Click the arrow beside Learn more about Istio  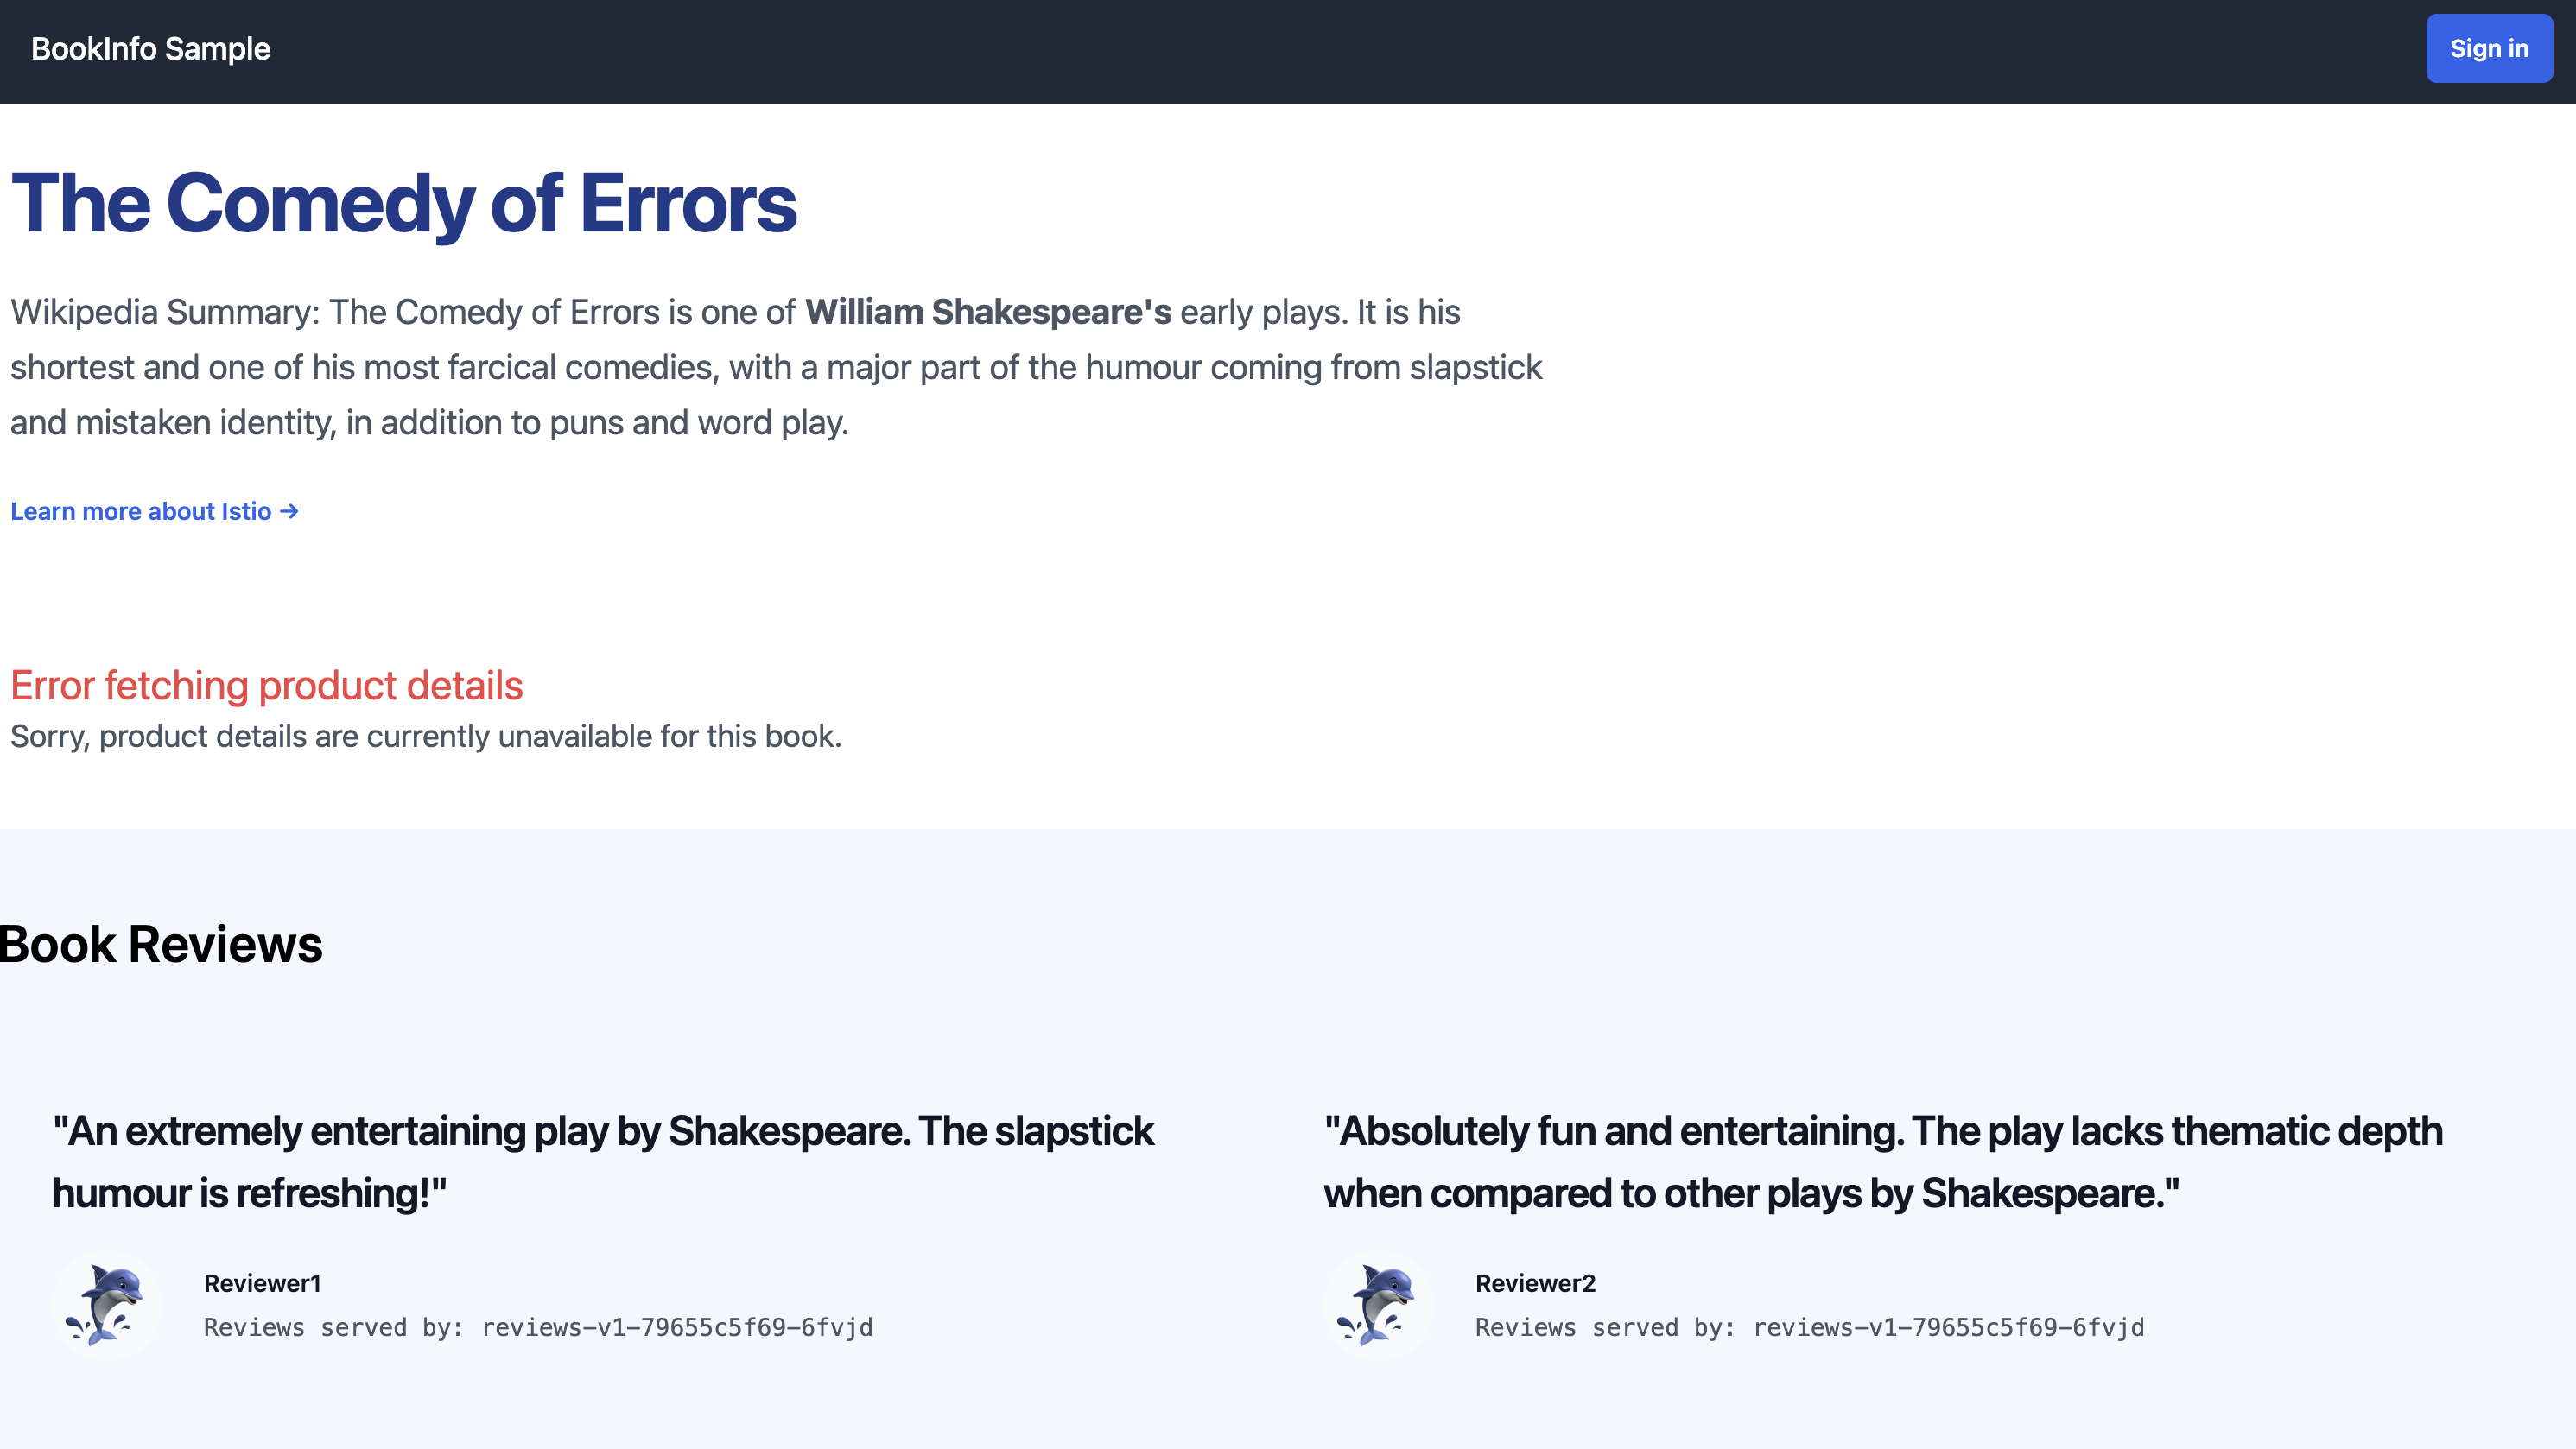[x=290, y=512]
